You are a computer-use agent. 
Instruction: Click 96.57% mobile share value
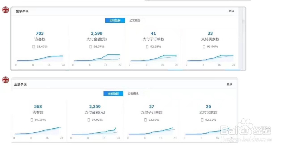click(x=99, y=47)
